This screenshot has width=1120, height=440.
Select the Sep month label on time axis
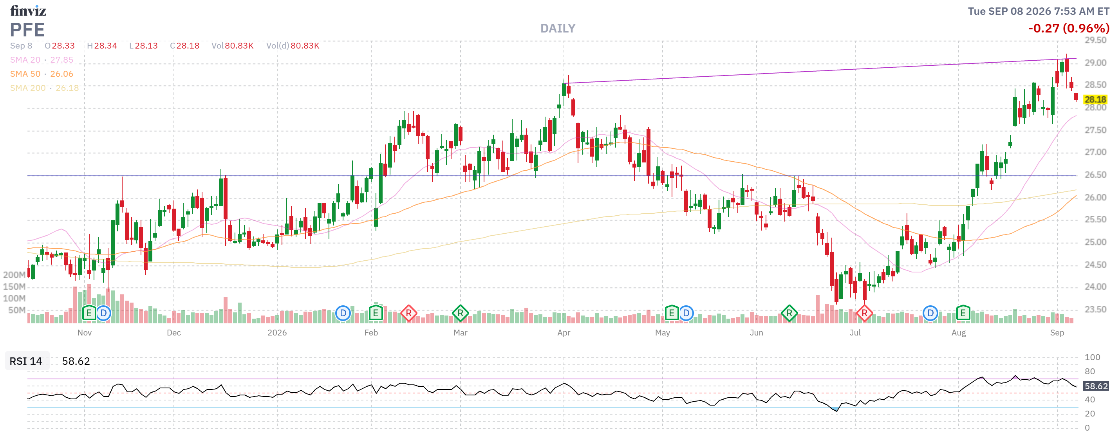(1057, 333)
